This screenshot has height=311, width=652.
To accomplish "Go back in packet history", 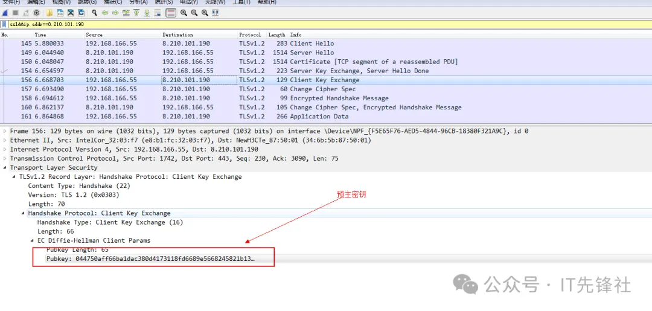I will tap(105, 13).
